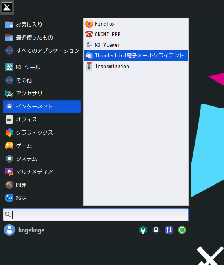Image resolution: width=224 pixels, height=265 pixels.
Task: Click the MX Linux menu button
Action: pos(7,7)
